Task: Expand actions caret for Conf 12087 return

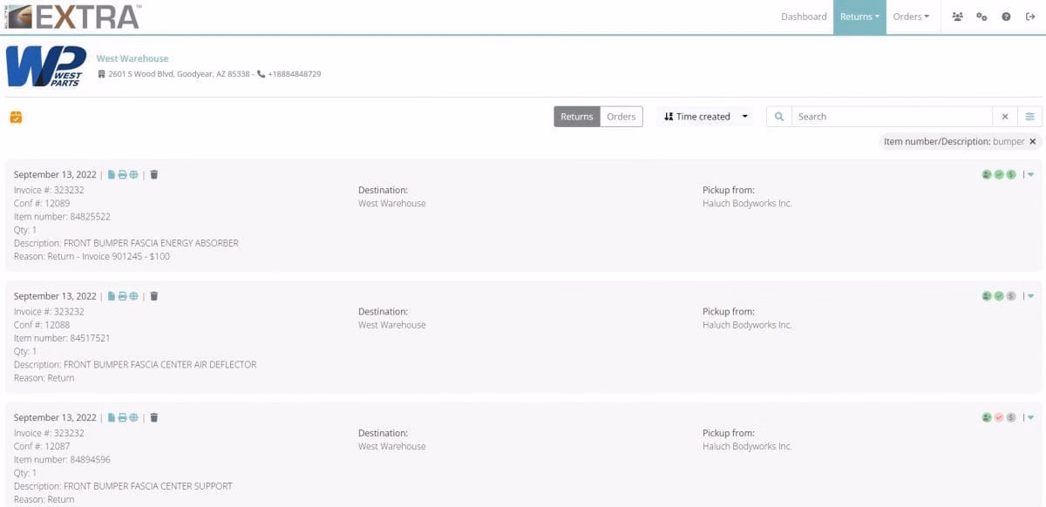Action: click(x=1030, y=417)
